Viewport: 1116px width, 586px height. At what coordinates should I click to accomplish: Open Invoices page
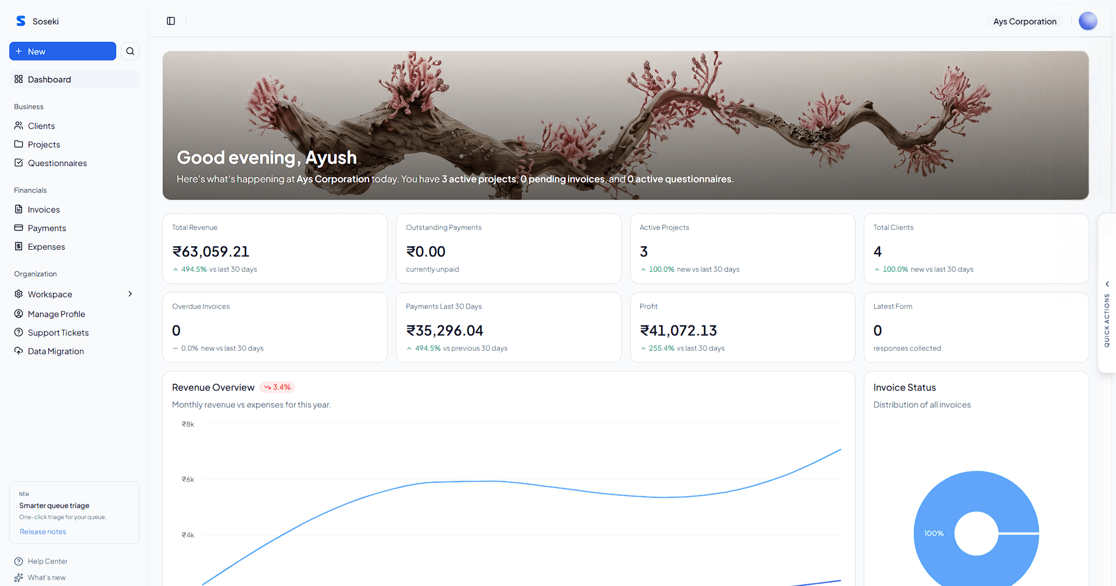coord(74,209)
